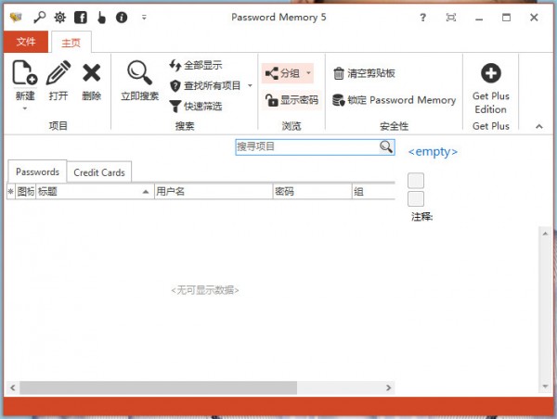Screen dimensions: 557x419
Task: Click the horizontal scrollbar thumb
Action: (159, 387)
